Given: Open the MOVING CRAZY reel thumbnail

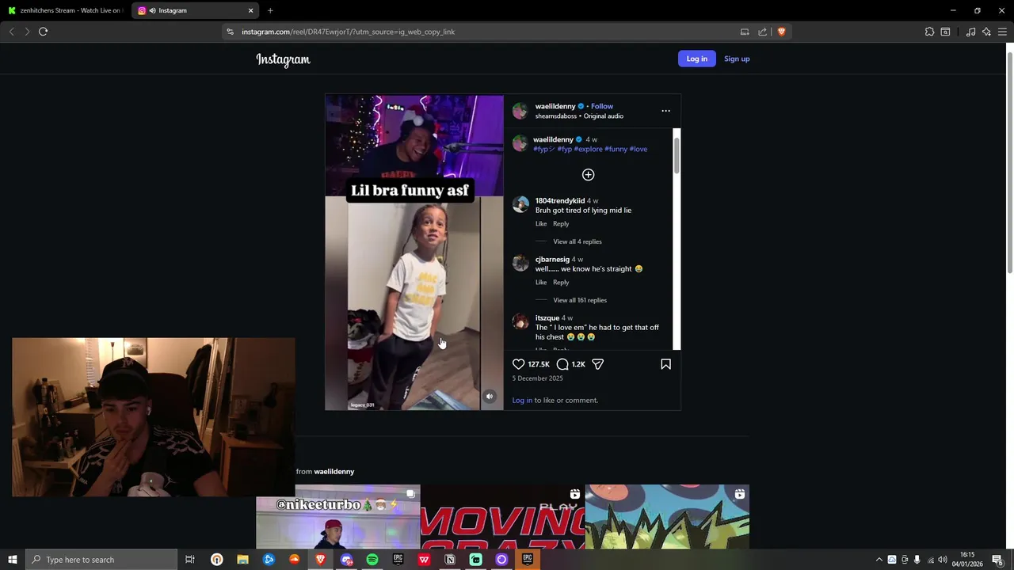Looking at the screenshot, I should pos(503,516).
